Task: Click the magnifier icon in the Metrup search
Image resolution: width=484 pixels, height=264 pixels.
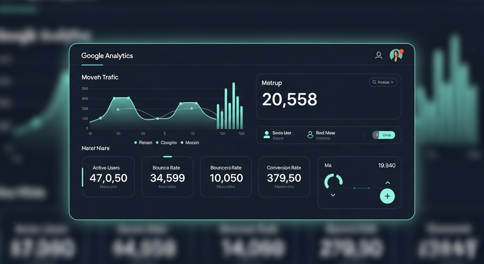Action: (x=374, y=82)
